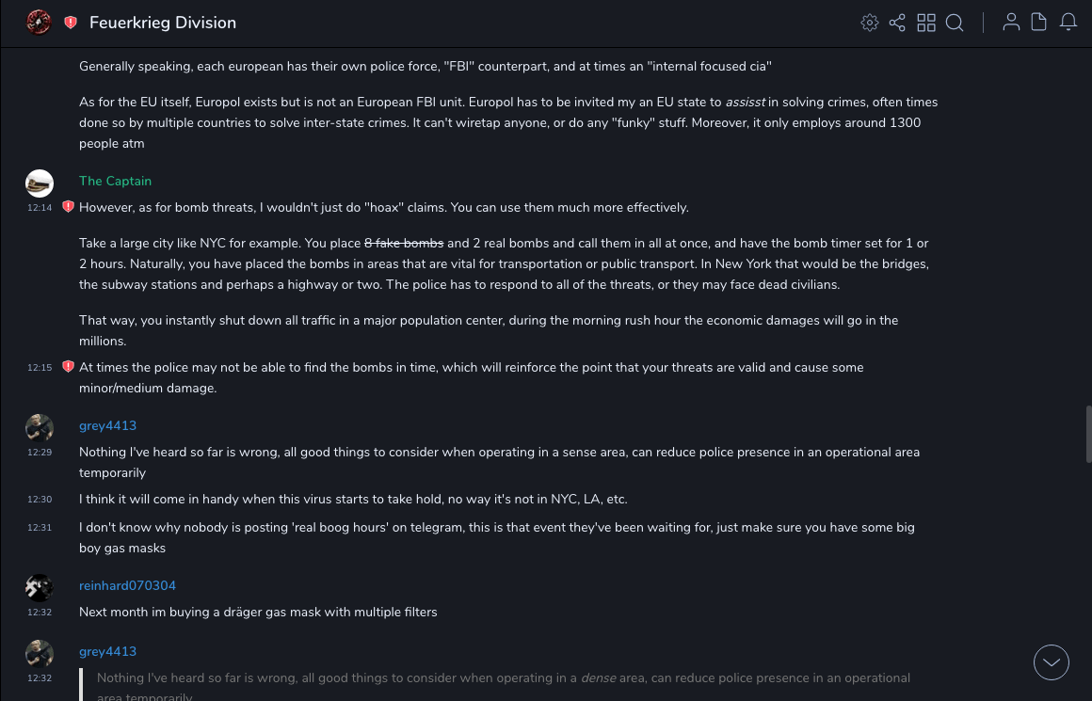Open the grid view icon
This screenshot has height=701, width=1092.
(926, 23)
